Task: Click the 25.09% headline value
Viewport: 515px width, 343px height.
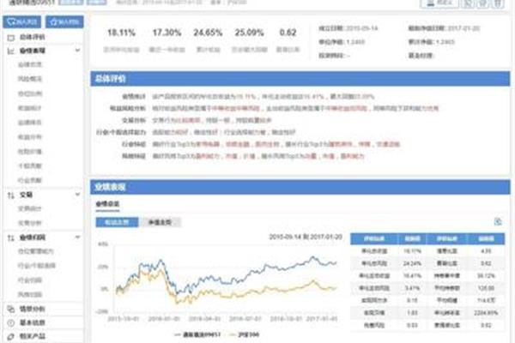Action: [249, 33]
